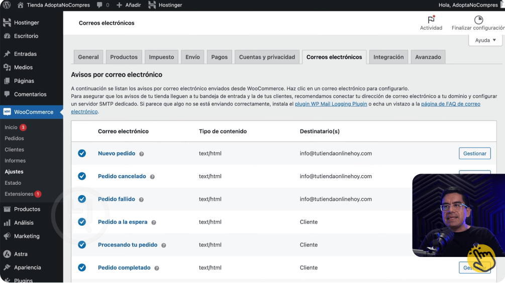Click the Hostinger icon in the sidebar
Image resolution: width=505 pixels, height=283 pixels.
point(7,23)
